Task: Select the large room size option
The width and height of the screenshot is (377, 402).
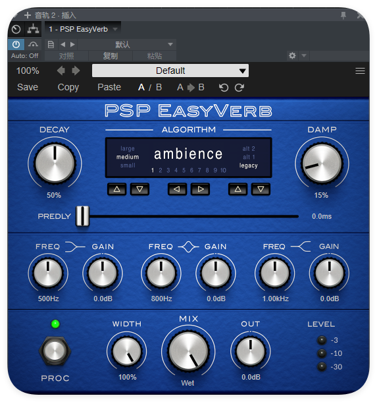Action: (128, 148)
